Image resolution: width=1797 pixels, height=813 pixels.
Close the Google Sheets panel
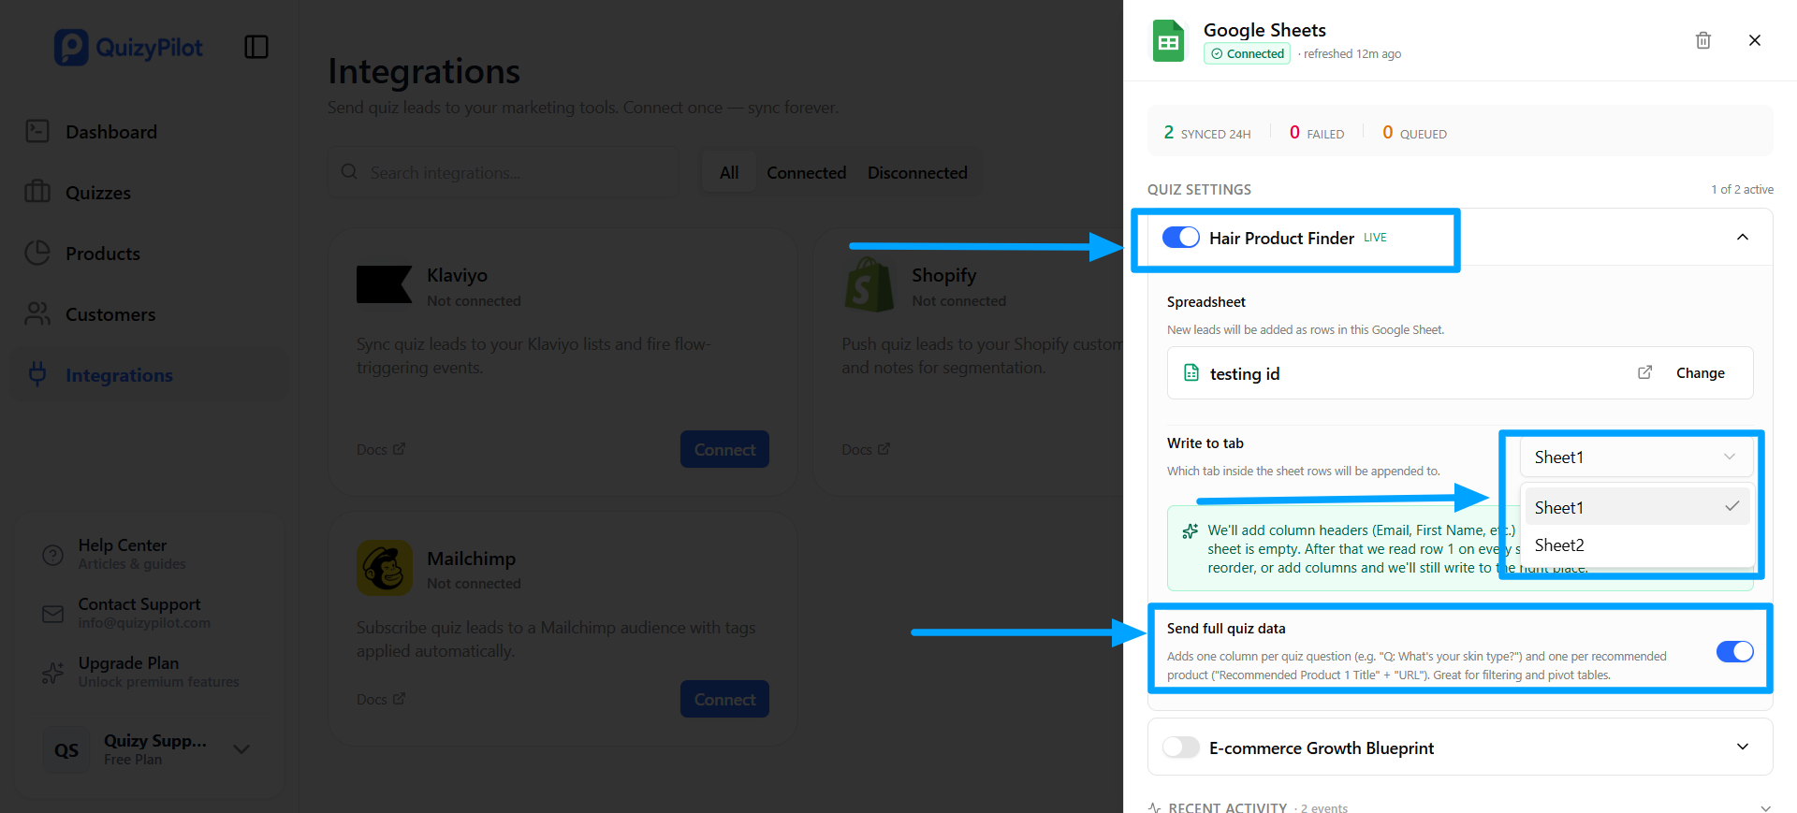[1755, 40]
